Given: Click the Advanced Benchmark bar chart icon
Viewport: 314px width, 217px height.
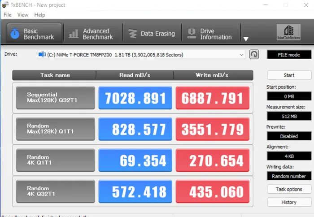Looking at the screenshot, I should (74, 34).
